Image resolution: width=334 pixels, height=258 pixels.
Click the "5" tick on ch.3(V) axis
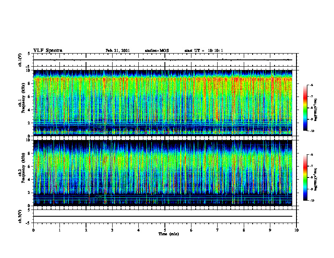click(x=30, y=210)
